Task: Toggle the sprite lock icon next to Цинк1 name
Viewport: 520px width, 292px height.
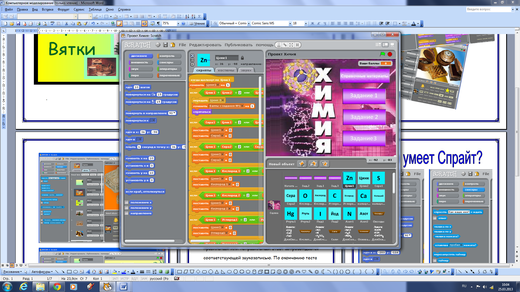Action: click(242, 58)
